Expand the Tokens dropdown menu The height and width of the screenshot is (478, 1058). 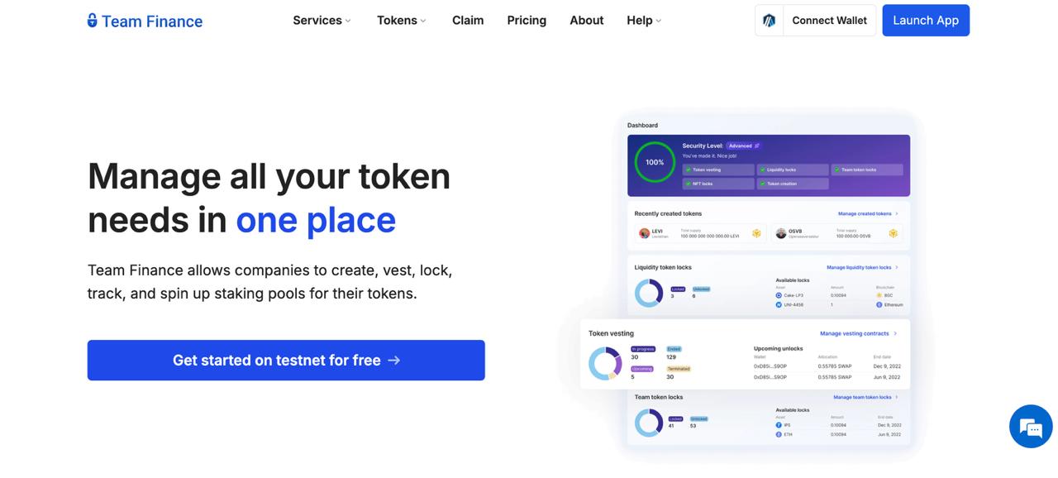402,21
